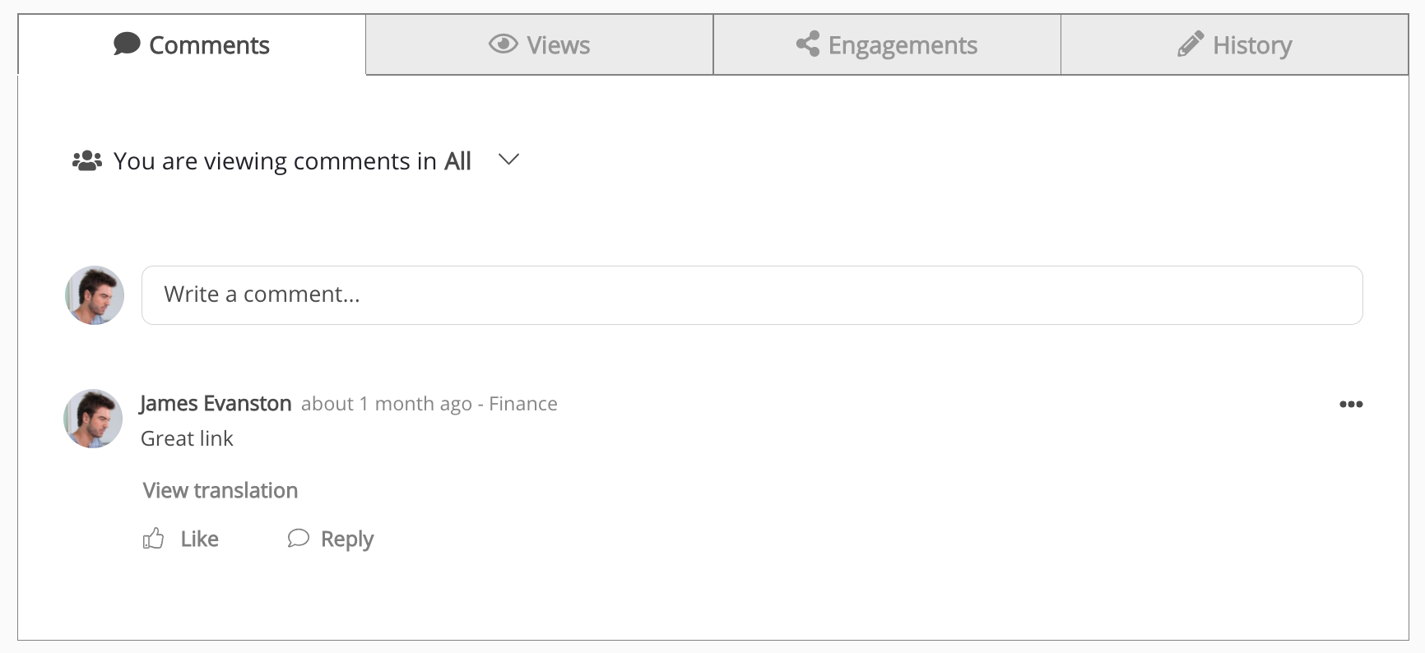
Task: Toggle Like on James Evanston's comment
Action: 197,539
